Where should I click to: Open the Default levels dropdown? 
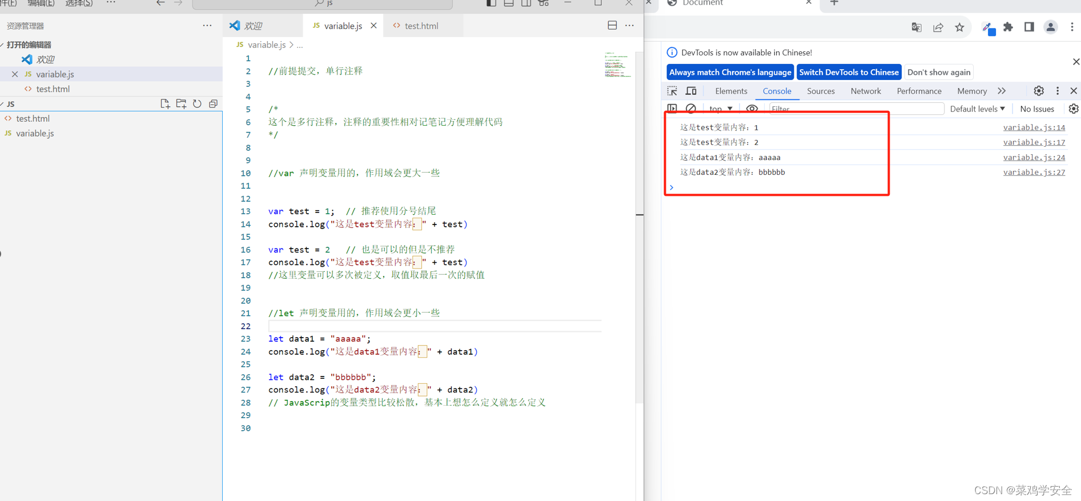click(x=977, y=109)
